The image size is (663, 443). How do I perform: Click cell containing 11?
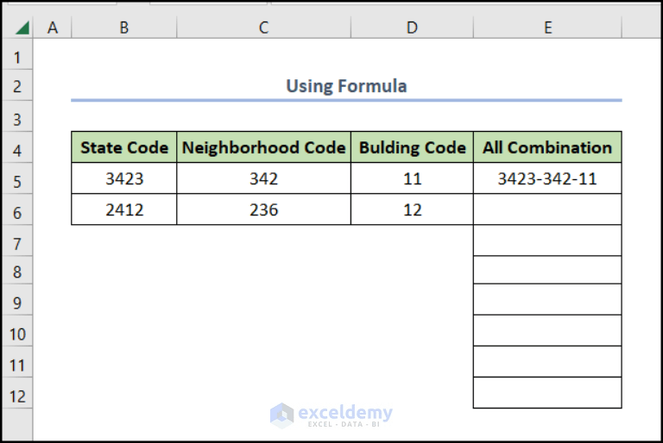[412, 178]
